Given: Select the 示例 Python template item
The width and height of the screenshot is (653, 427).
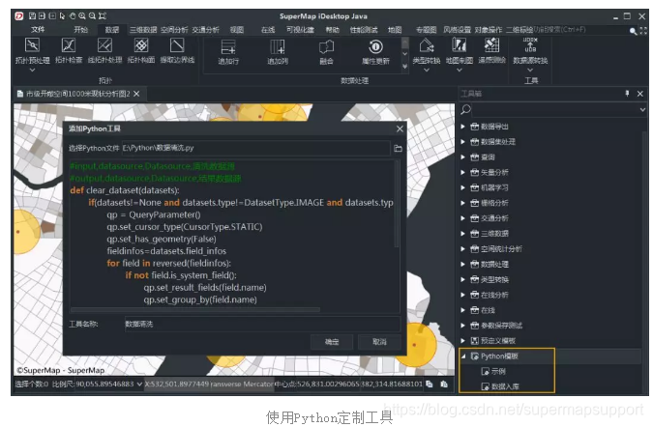Looking at the screenshot, I should point(493,371).
